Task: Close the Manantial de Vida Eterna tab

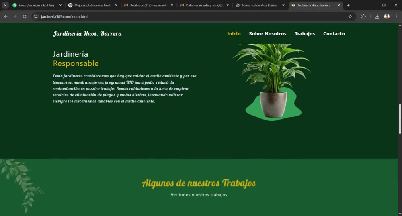Action: pyautogui.click(x=283, y=5)
